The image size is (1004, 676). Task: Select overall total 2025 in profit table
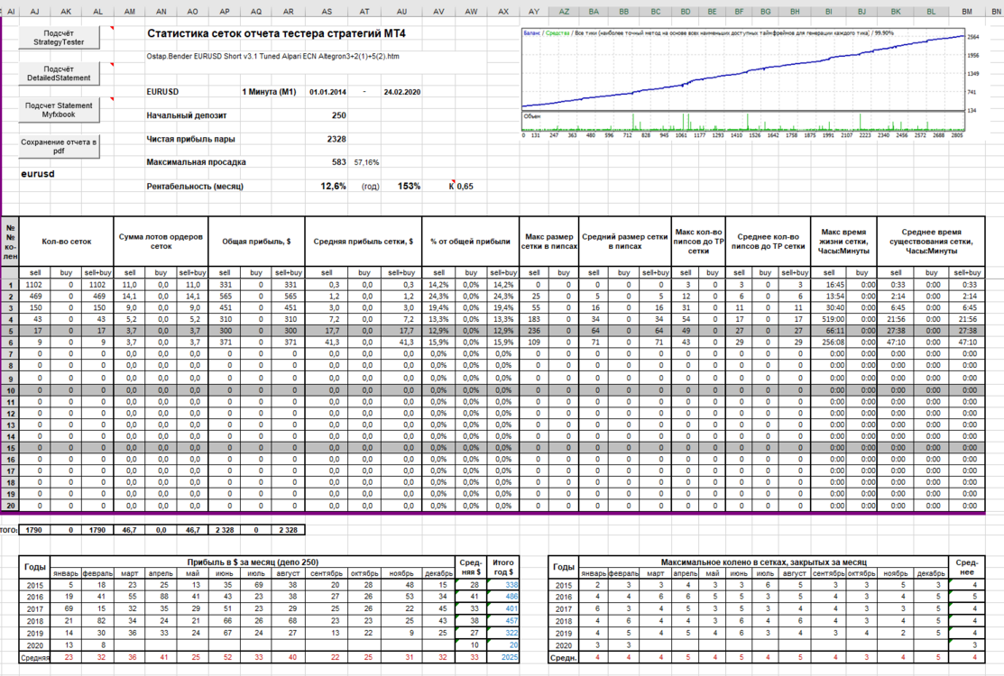pyautogui.click(x=502, y=657)
